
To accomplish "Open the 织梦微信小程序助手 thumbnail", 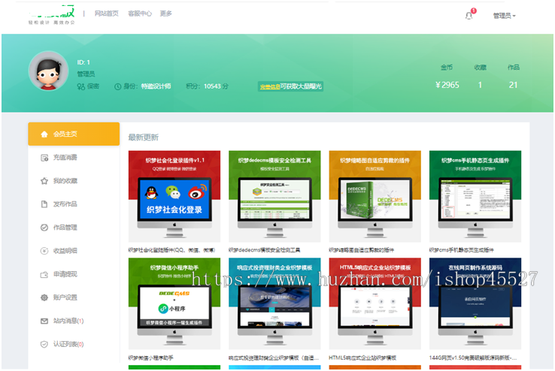I will tap(174, 303).
